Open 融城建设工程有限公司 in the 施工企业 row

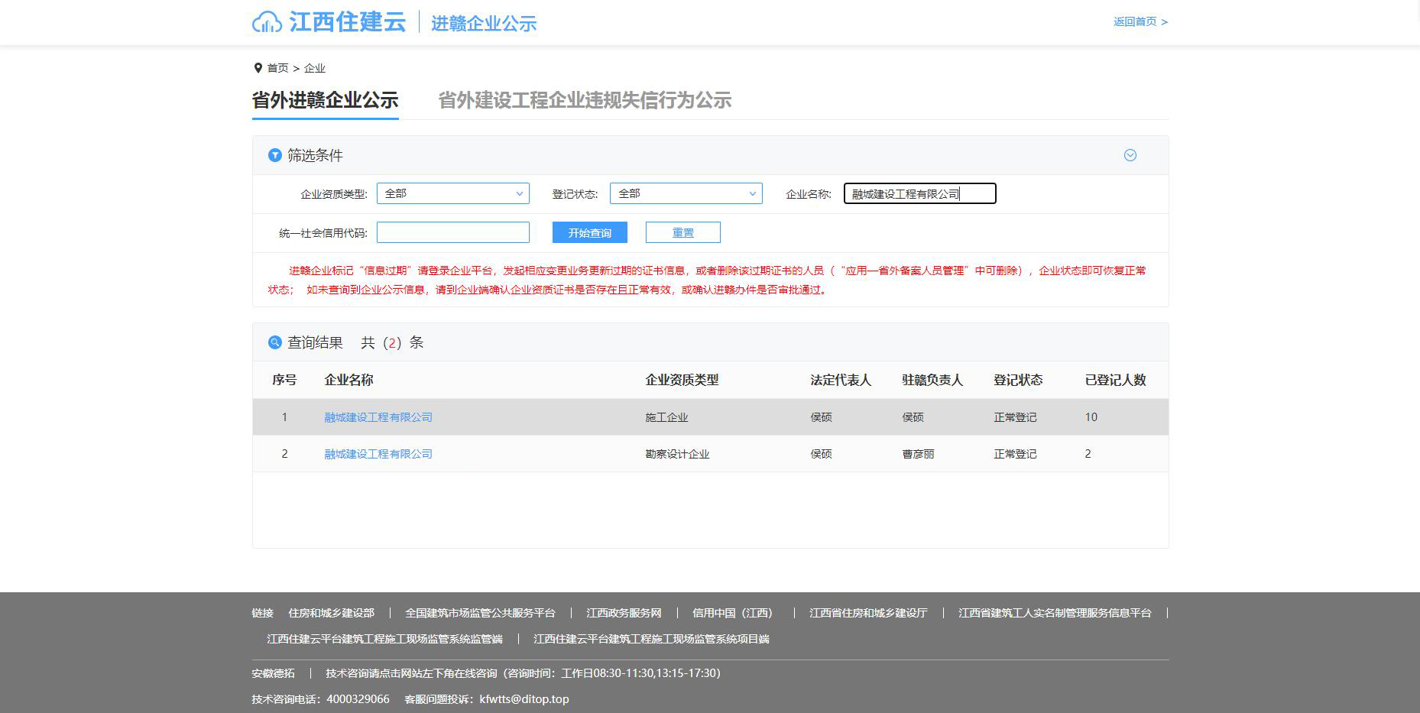click(378, 417)
